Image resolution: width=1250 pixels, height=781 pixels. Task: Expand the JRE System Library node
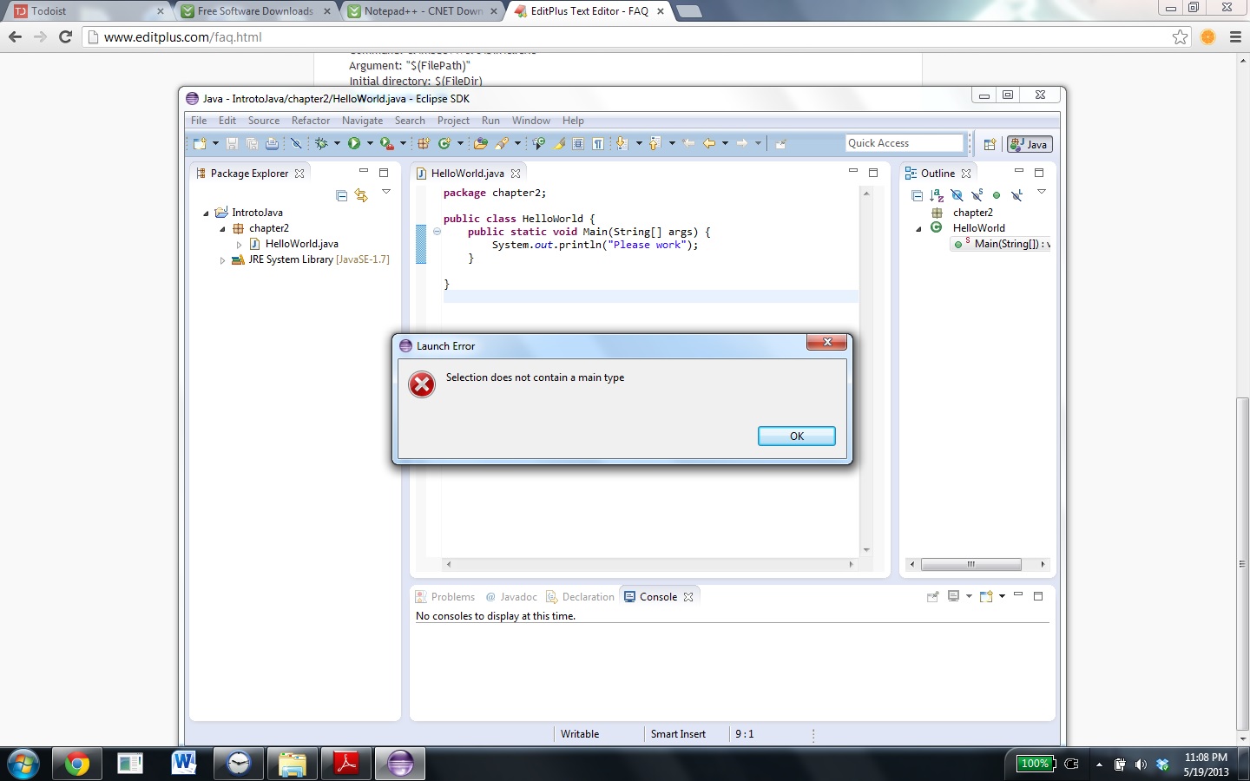point(223,259)
